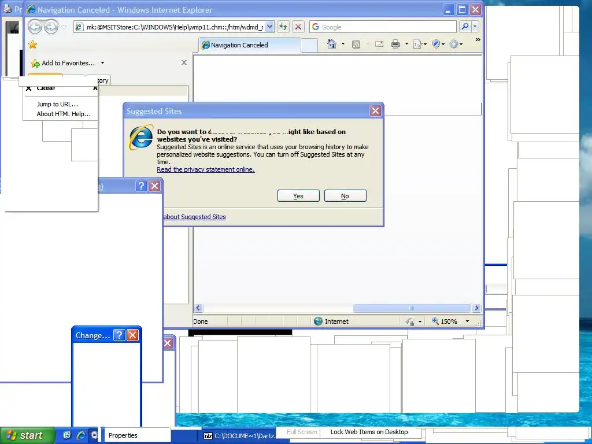Select About HTML Help... menu entry
The image size is (592, 444).
pyautogui.click(x=64, y=114)
